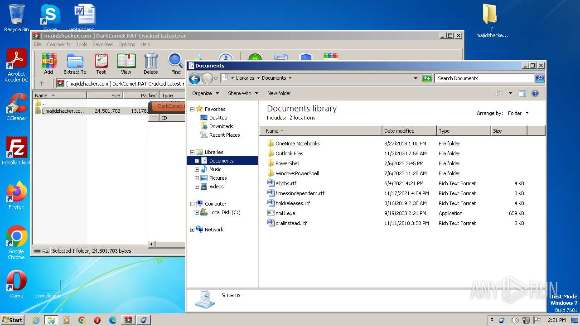
Task: Open Explorer help button
Action: tap(535, 93)
